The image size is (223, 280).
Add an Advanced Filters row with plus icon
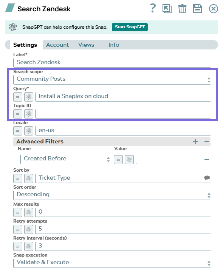click(195, 142)
